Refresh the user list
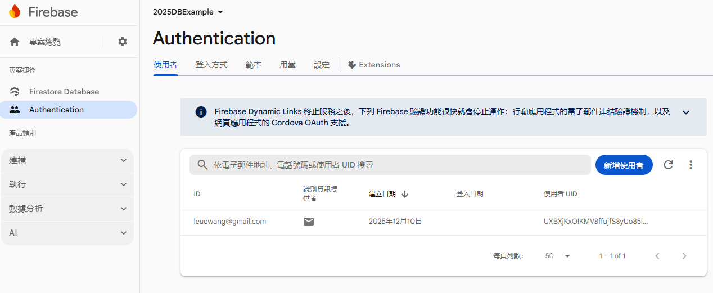 coord(668,165)
